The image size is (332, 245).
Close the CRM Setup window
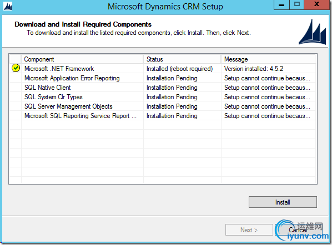tap(317, 4)
